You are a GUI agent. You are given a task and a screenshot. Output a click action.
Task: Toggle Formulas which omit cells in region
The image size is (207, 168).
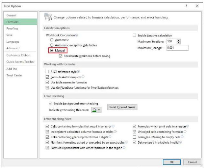pyautogui.click(x=135, y=126)
